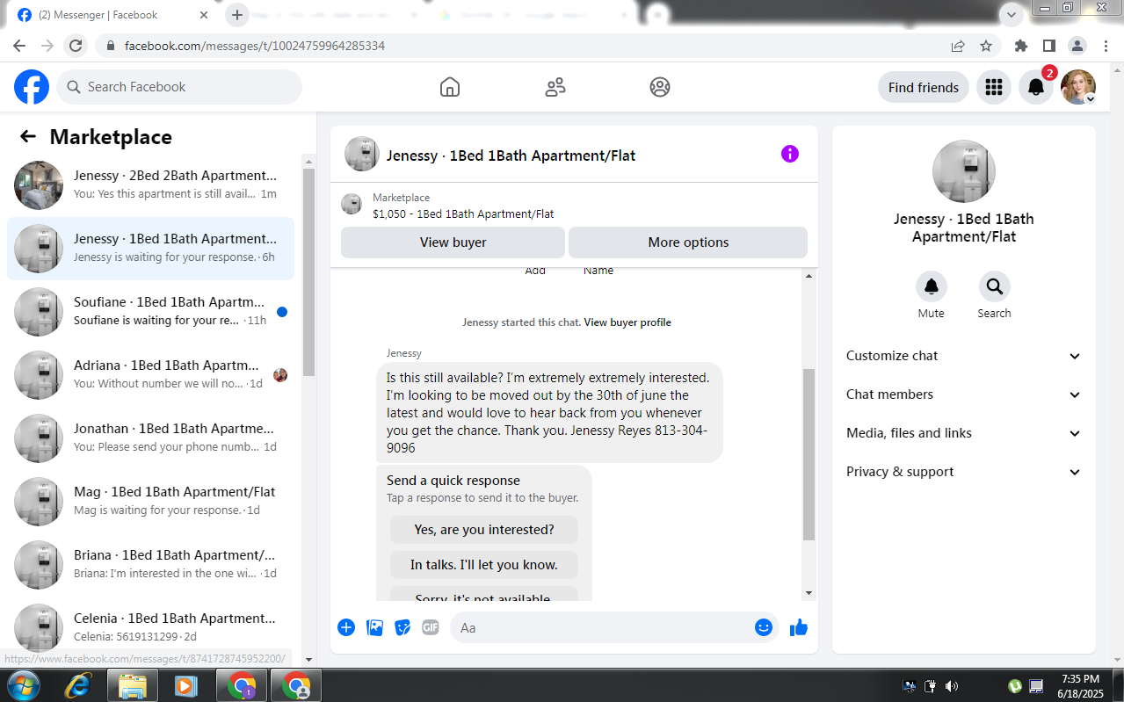Viewport: 1124px width, 702px height.
Task: Mute the conversation using bell icon
Action: point(932,286)
